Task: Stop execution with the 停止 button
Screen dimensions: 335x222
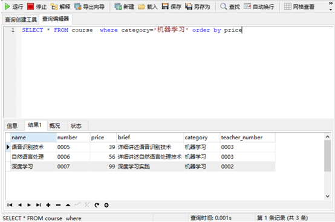Action: pos(37,7)
